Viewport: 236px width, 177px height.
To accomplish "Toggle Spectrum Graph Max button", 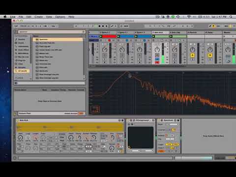I will [x=176, y=145].
